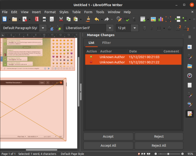Open the sidebar Page deck
This screenshot has width=196, height=156.
click(x=189, y=85)
